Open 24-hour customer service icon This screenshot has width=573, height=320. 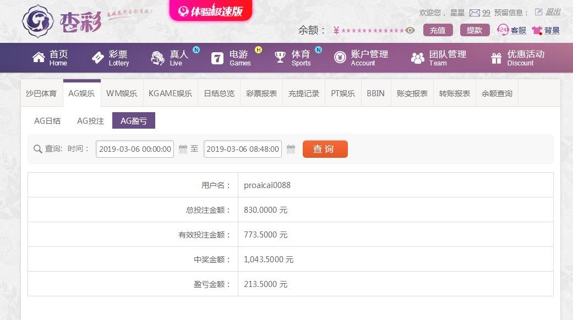pyautogui.click(x=503, y=30)
